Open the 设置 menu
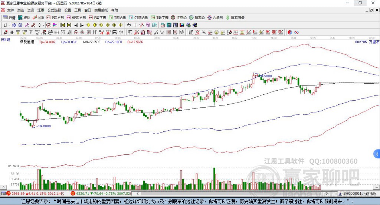Viewport: 380px width, 205px height. click(x=68, y=10)
